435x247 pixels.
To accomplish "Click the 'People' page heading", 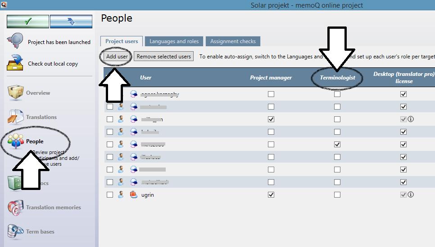I will 117,18.
